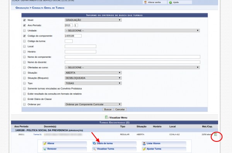Click the Remover icon
Image resolution: width=232 pixels, height=153 pixels.
[45, 149]
